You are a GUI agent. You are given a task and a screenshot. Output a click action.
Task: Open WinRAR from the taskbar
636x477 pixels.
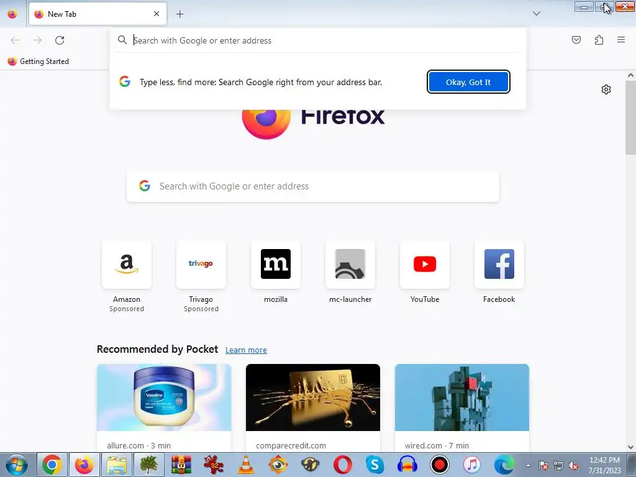pyautogui.click(x=181, y=465)
